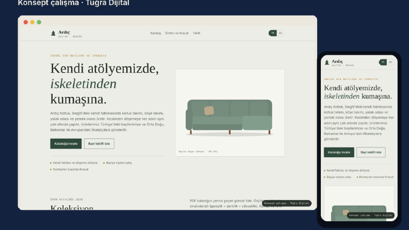
Task: Open the Üretim ve ihracat nav link
Action: pos(177,33)
